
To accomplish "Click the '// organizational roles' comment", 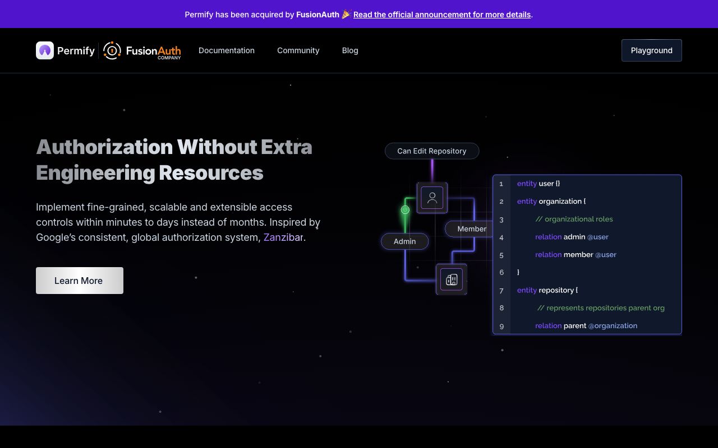I will 574,219.
